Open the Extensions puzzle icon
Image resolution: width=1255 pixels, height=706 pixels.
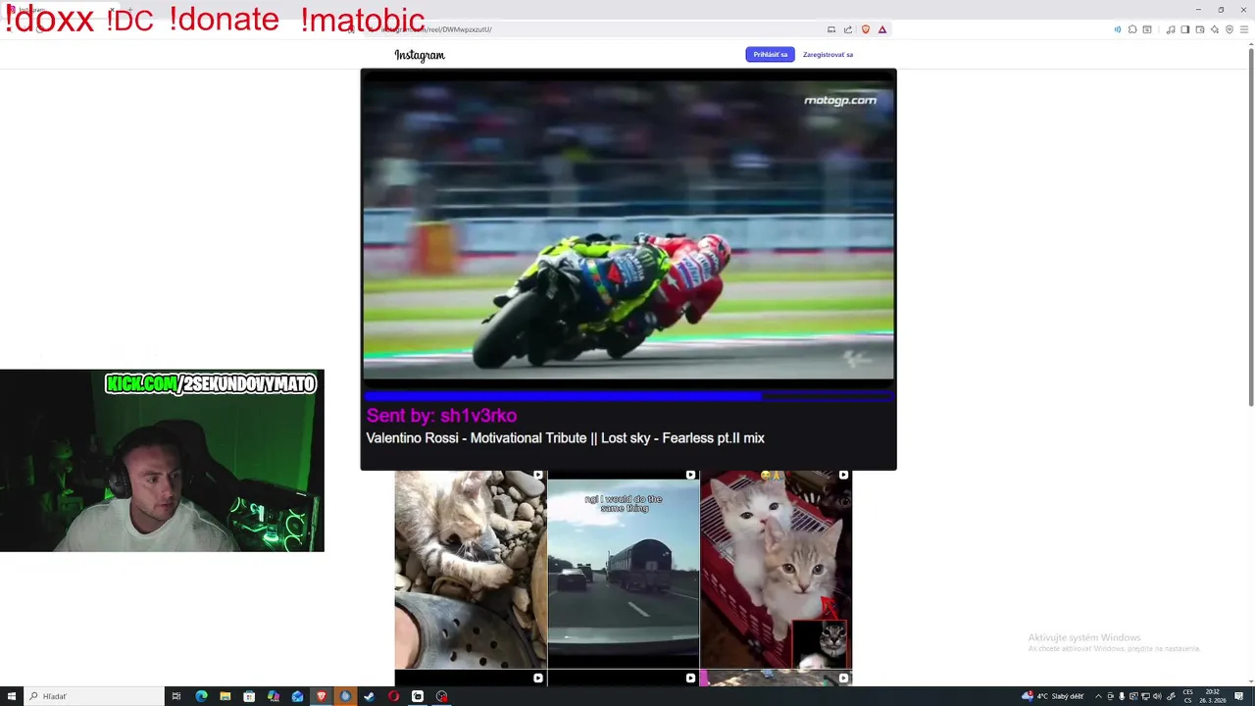[x=1132, y=29]
